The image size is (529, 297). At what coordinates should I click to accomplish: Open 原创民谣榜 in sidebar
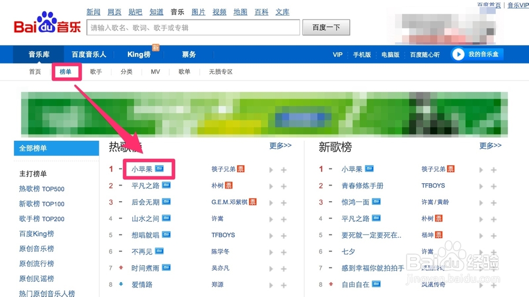(37, 278)
